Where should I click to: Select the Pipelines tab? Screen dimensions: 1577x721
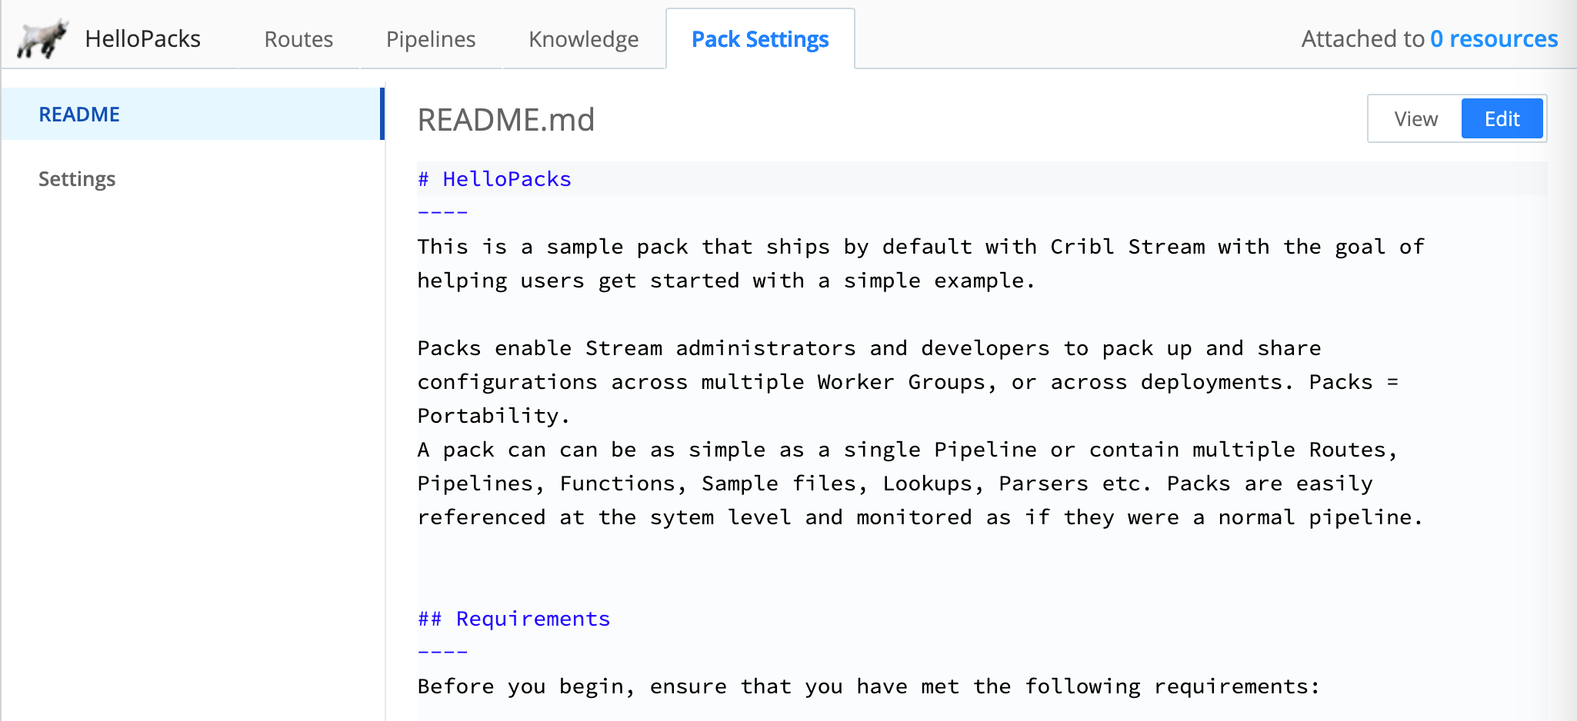(x=430, y=38)
